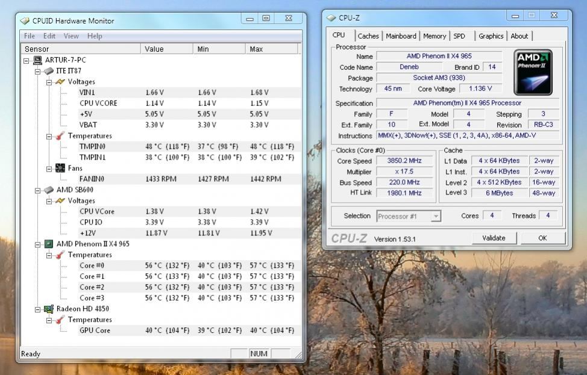The width and height of the screenshot is (587, 375).
Task: Collapse the Fans node
Action: [49, 169]
